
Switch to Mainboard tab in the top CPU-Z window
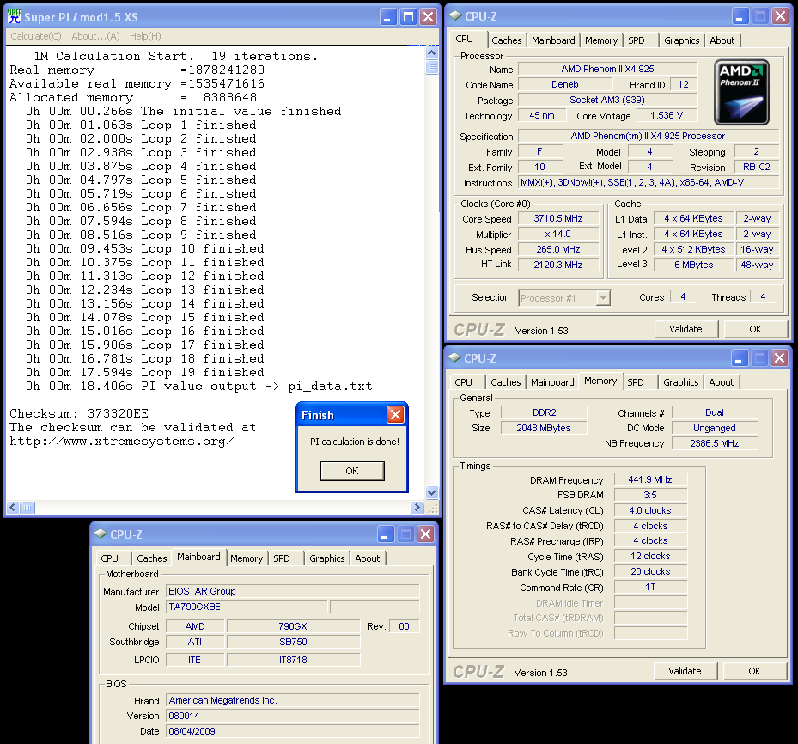(x=553, y=40)
